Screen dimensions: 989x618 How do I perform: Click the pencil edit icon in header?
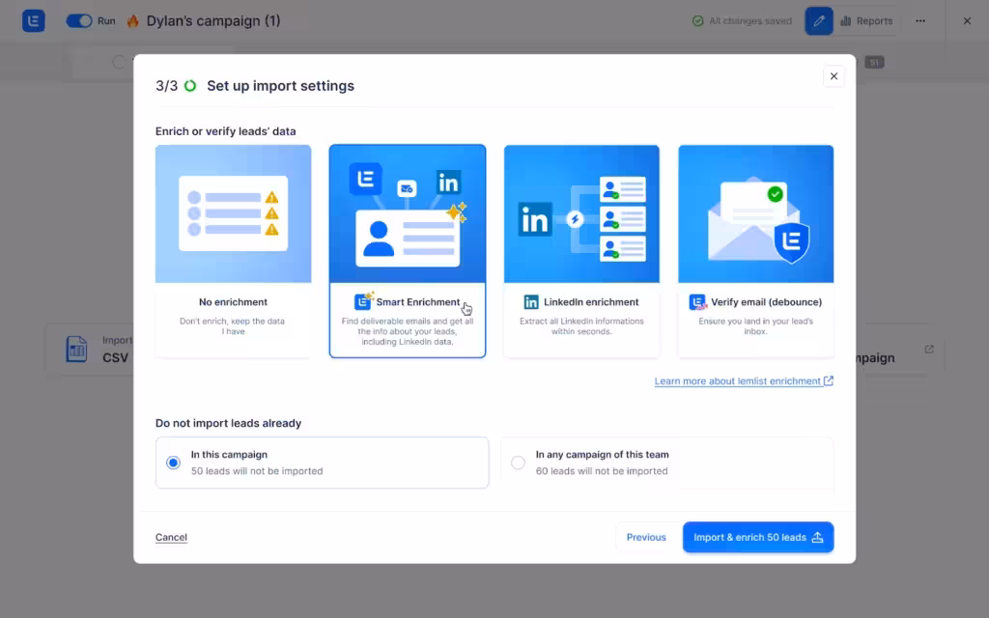coord(819,21)
